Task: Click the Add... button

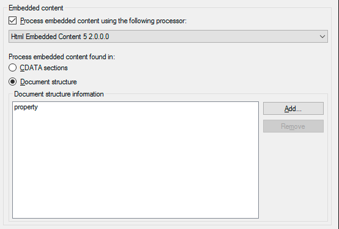Action: [293, 108]
